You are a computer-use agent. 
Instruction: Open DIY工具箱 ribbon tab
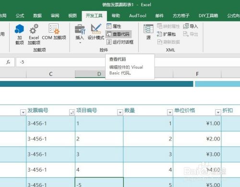pos(208,16)
